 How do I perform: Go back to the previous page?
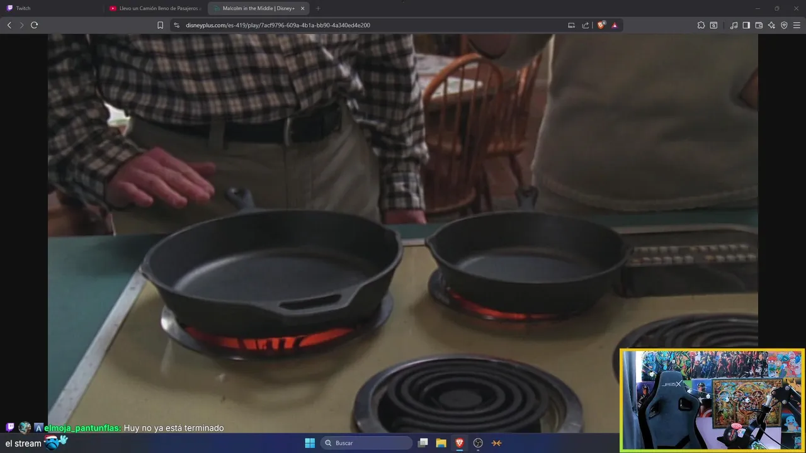click(x=9, y=25)
